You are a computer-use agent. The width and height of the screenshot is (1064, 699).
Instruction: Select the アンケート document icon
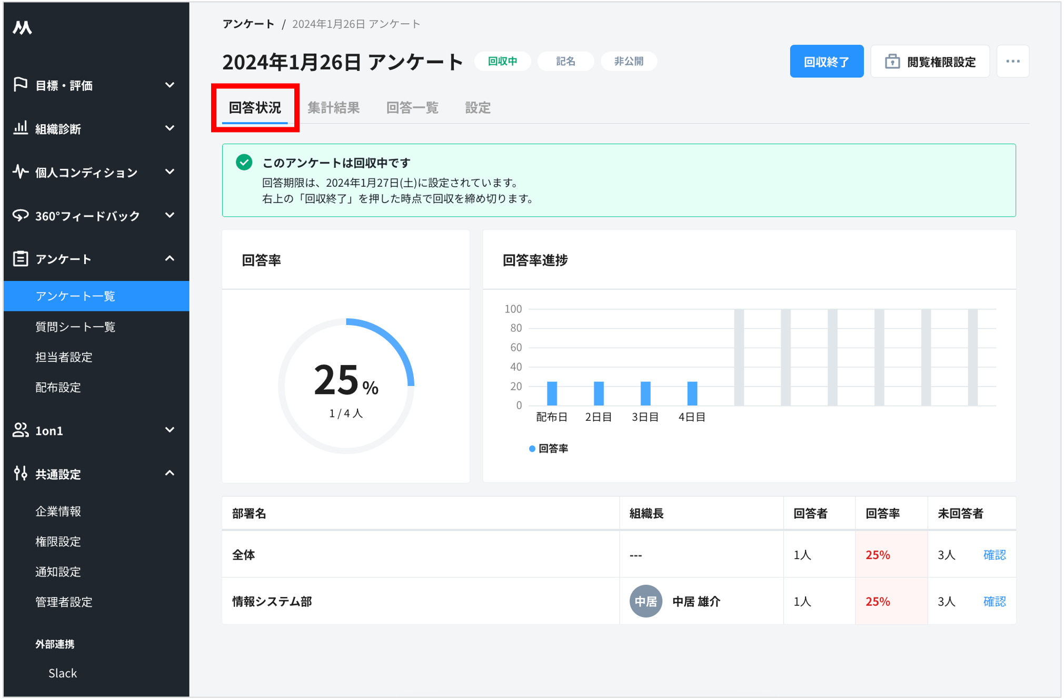tap(20, 258)
